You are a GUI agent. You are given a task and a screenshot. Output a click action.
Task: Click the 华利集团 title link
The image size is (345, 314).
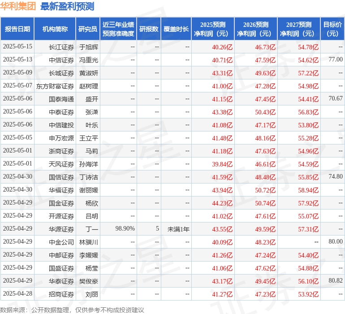coord(18,6)
